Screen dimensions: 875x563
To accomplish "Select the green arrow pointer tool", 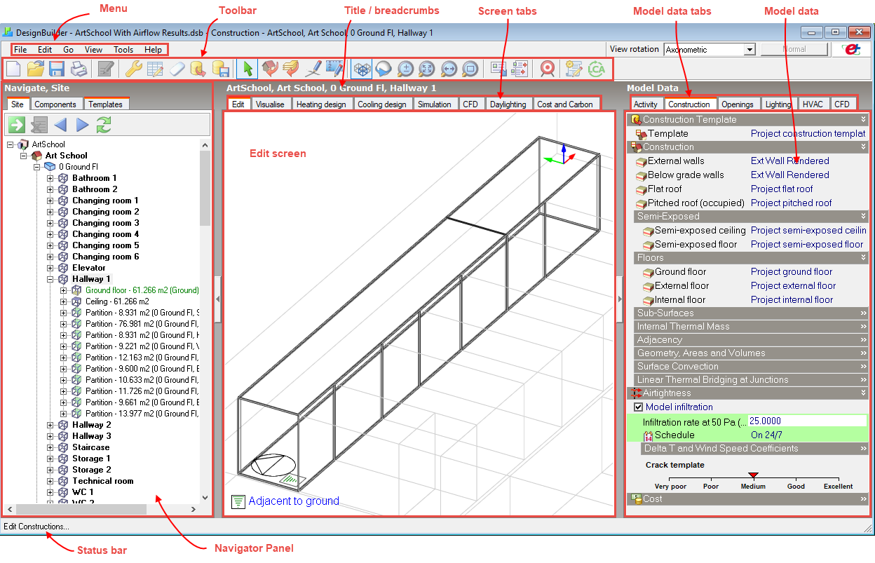I will tap(247, 69).
